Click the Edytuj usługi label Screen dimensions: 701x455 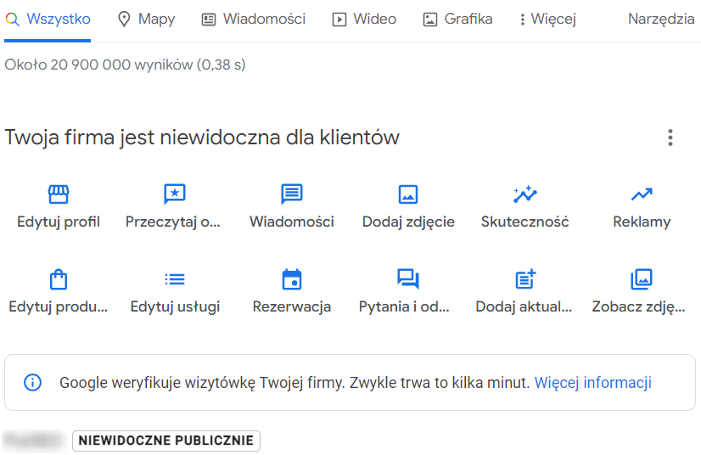pyautogui.click(x=175, y=307)
